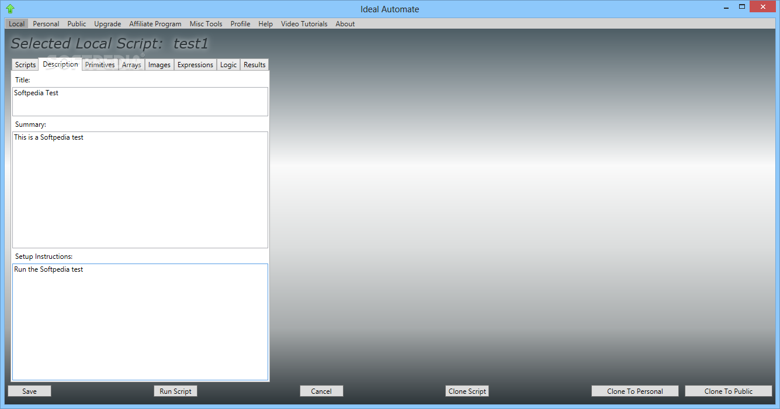Click the 'Title:' label

pos(23,80)
